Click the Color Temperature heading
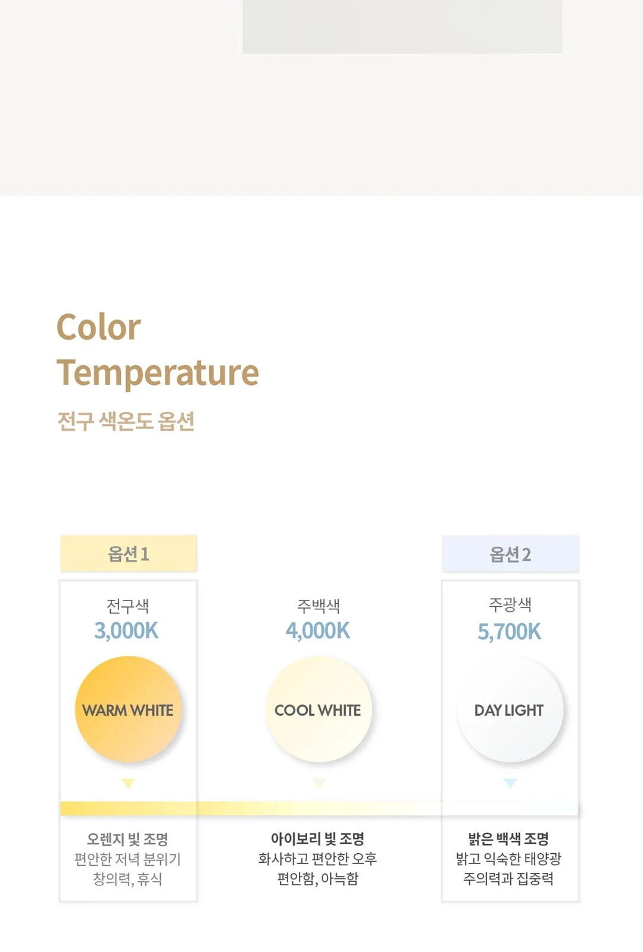Image resolution: width=643 pixels, height=952 pixels. click(158, 350)
